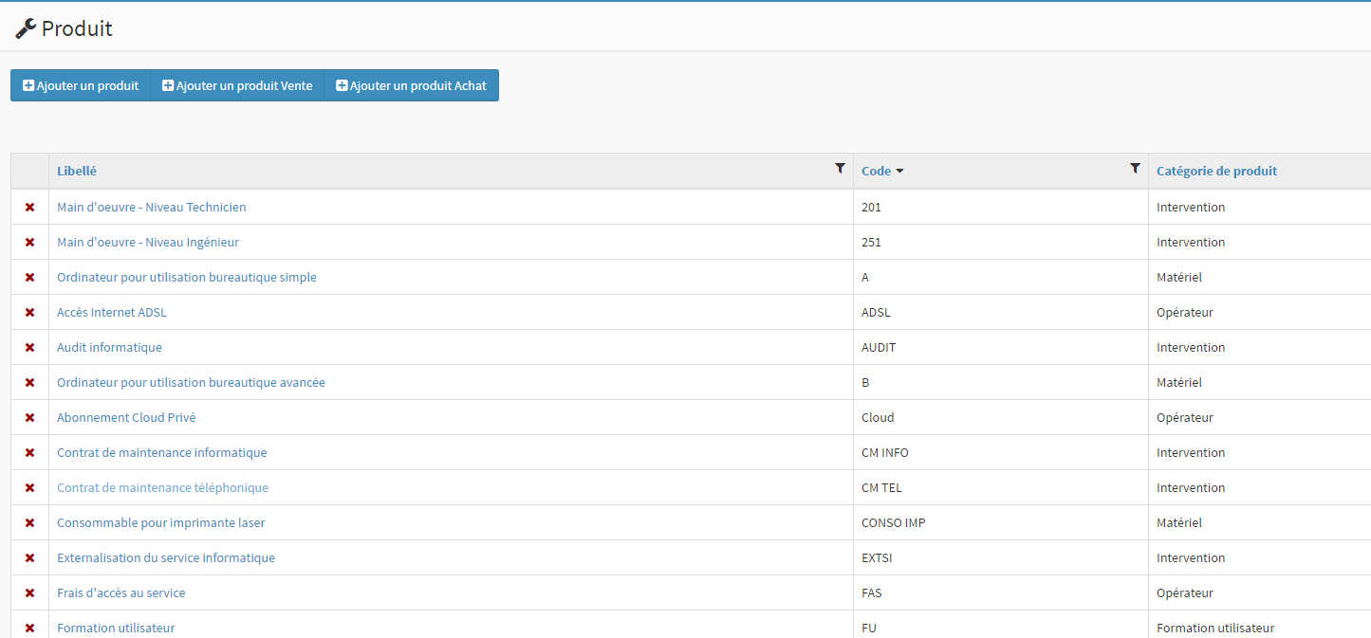The image size is (1371, 638).
Task: Delete Ordinateur pour utilisation bureautique avancée row
Action: [29, 382]
